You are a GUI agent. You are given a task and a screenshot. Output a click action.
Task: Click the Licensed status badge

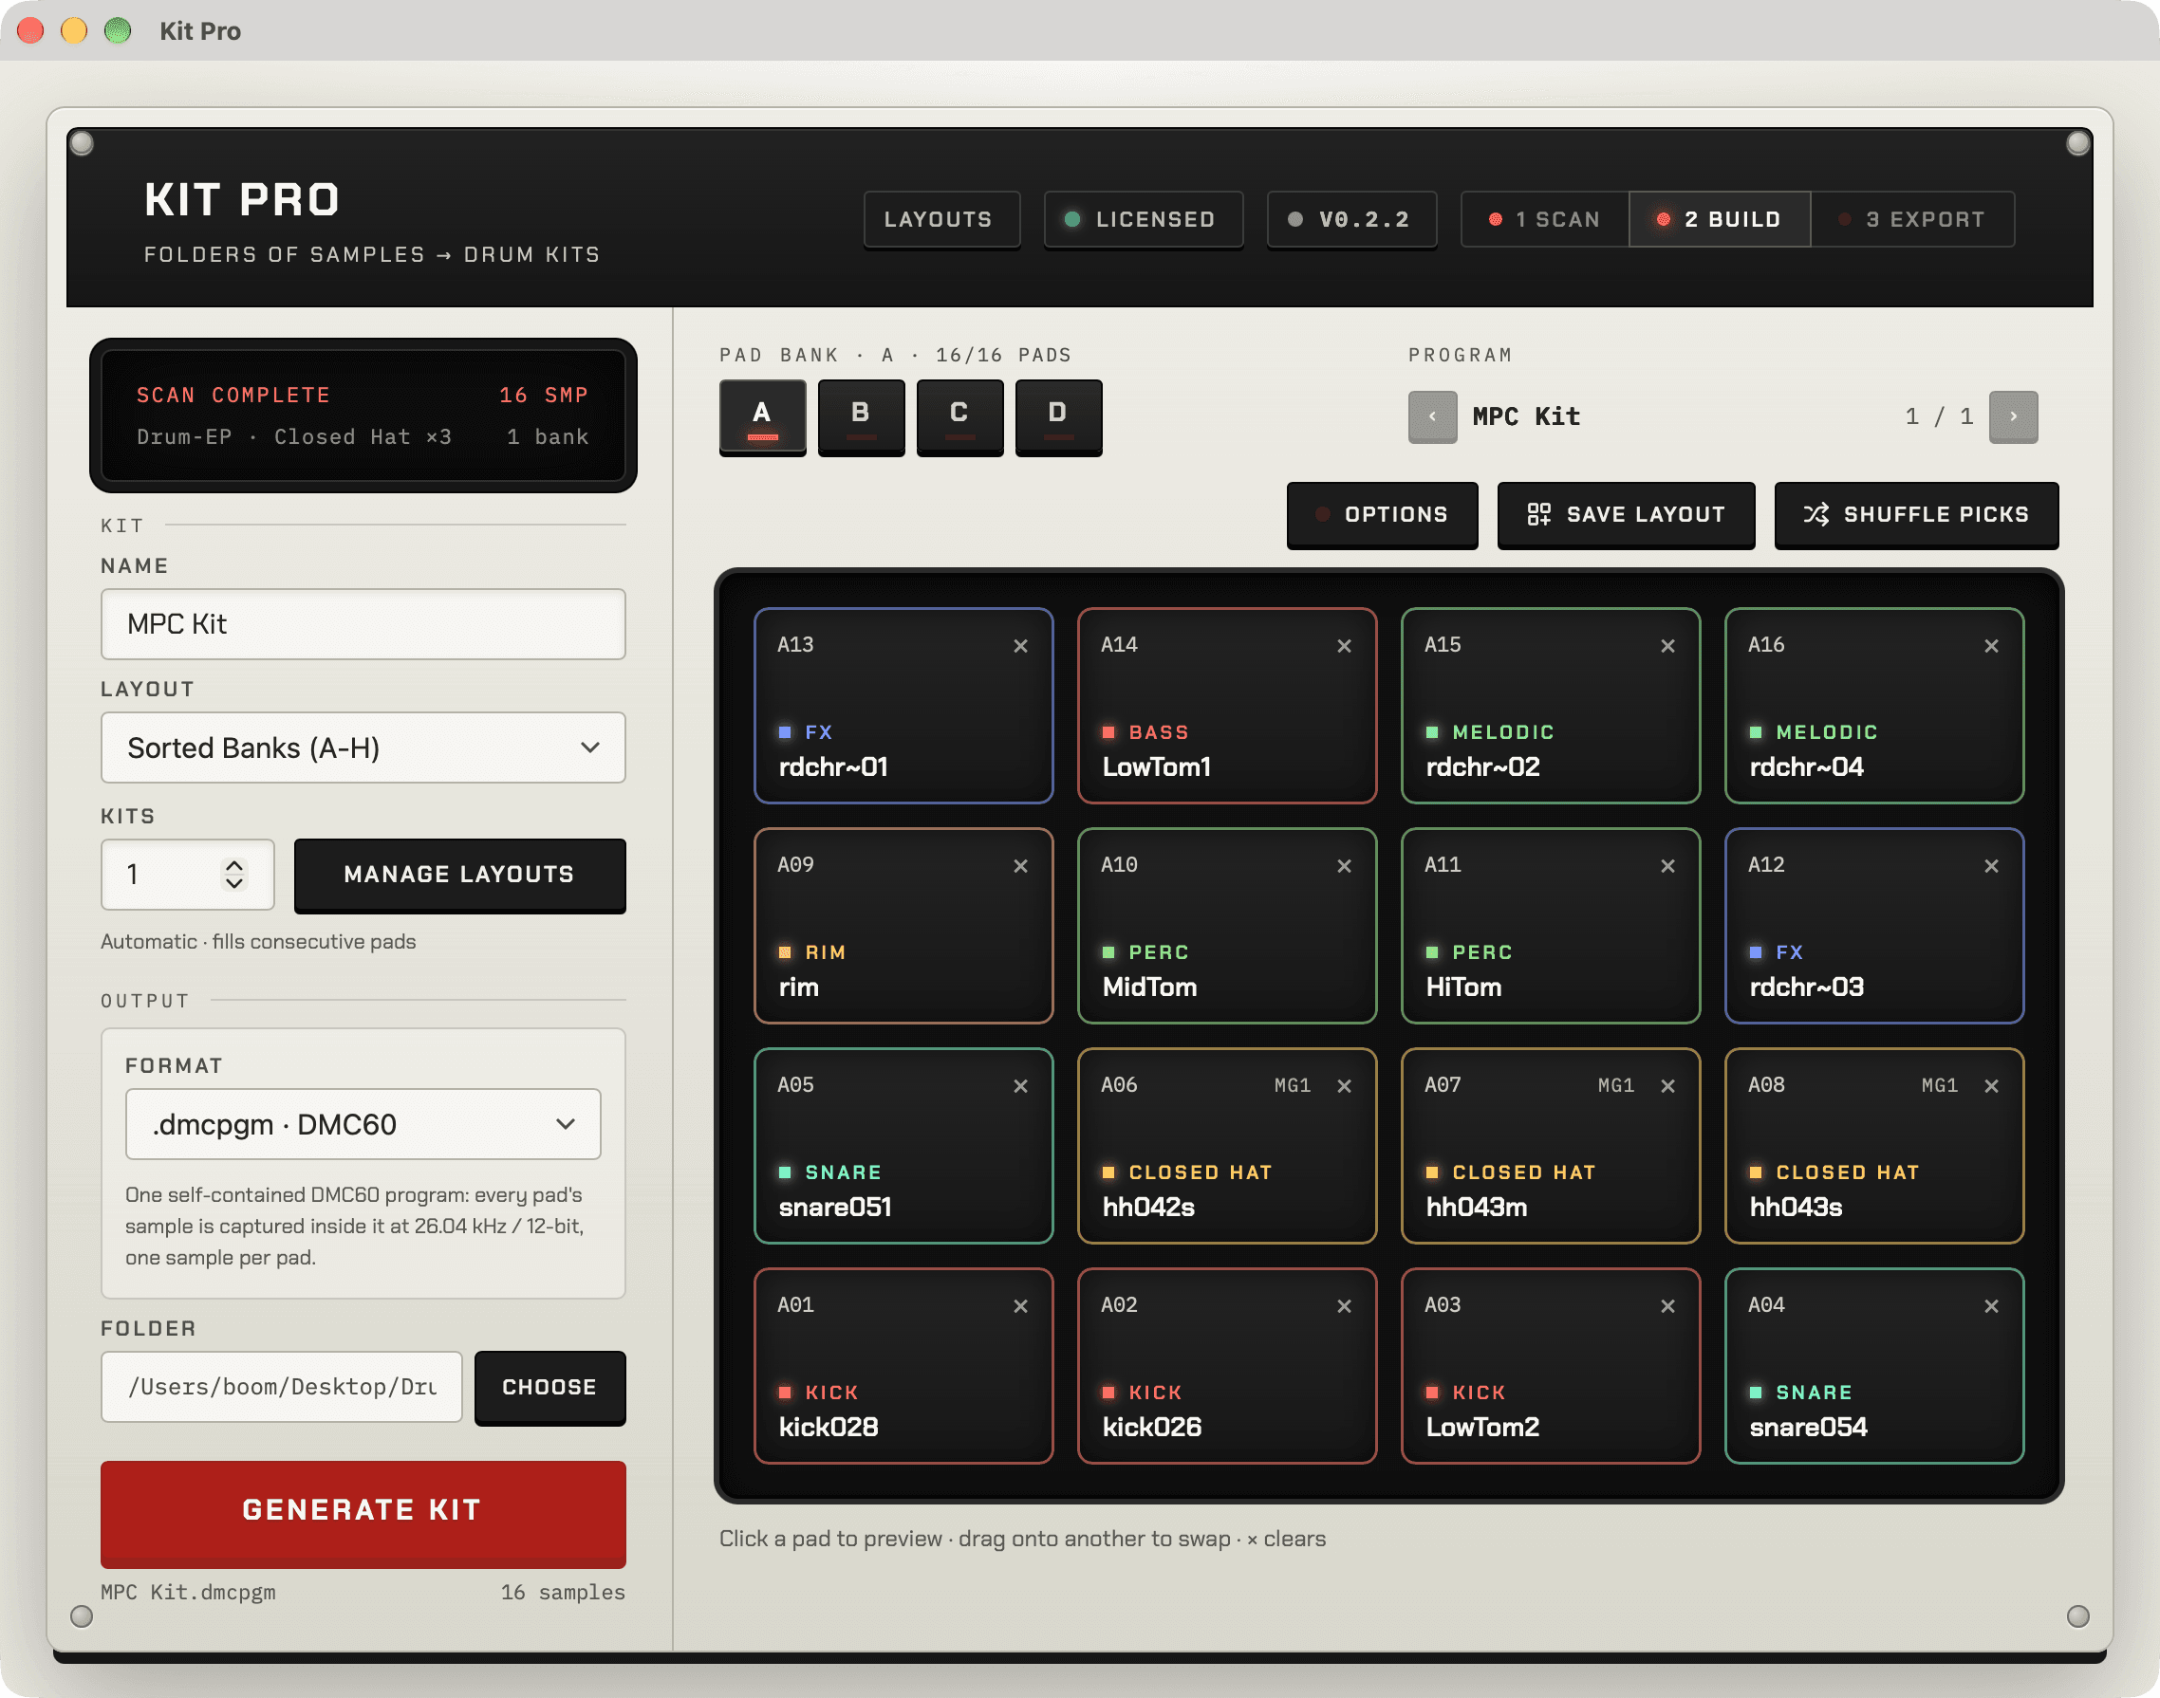[x=1144, y=219]
